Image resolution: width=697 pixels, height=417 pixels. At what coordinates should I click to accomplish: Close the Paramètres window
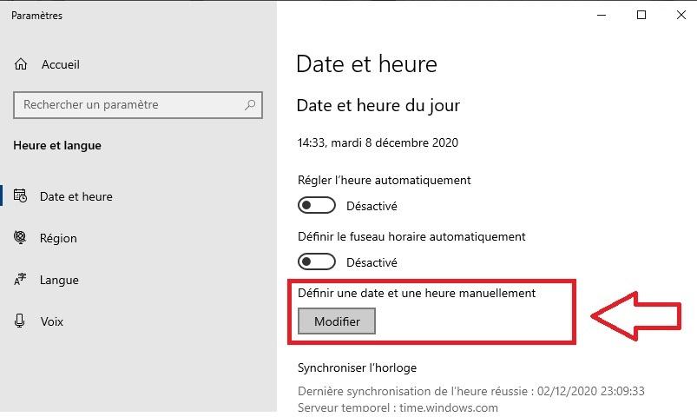pyautogui.click(x=681, y=15)
